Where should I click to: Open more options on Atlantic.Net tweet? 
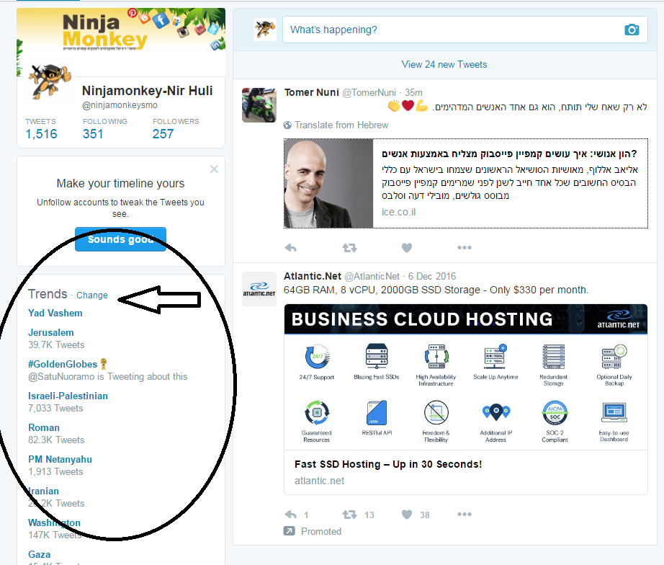pos(465,515)
